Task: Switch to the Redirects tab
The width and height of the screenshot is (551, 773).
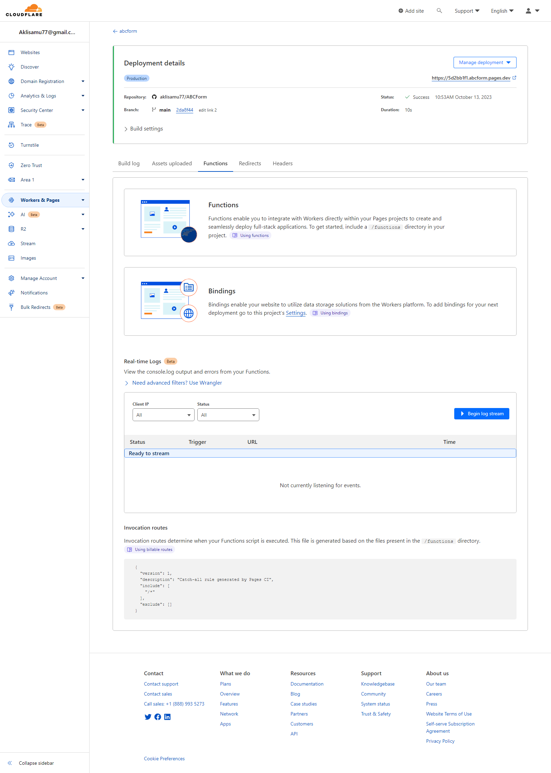Action: 250,164
